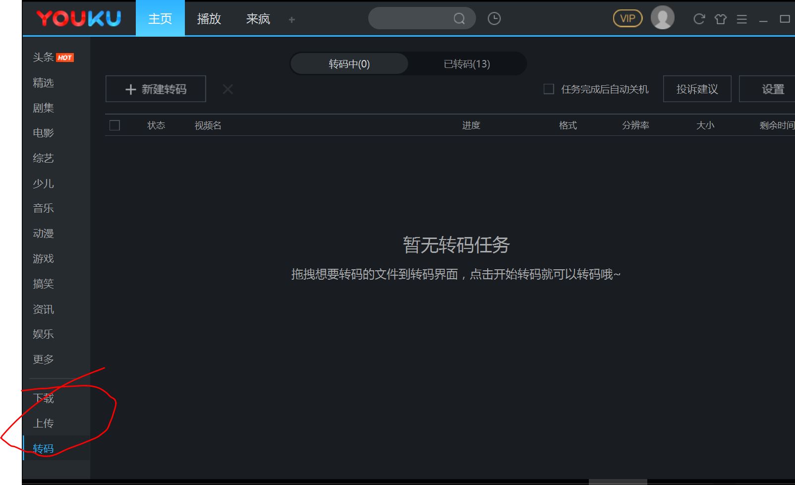Open the skin shirt icon

[721, 19]
